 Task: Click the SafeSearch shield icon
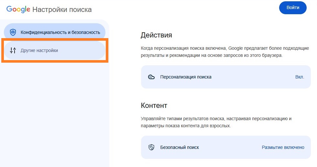[x=151, y=147]
